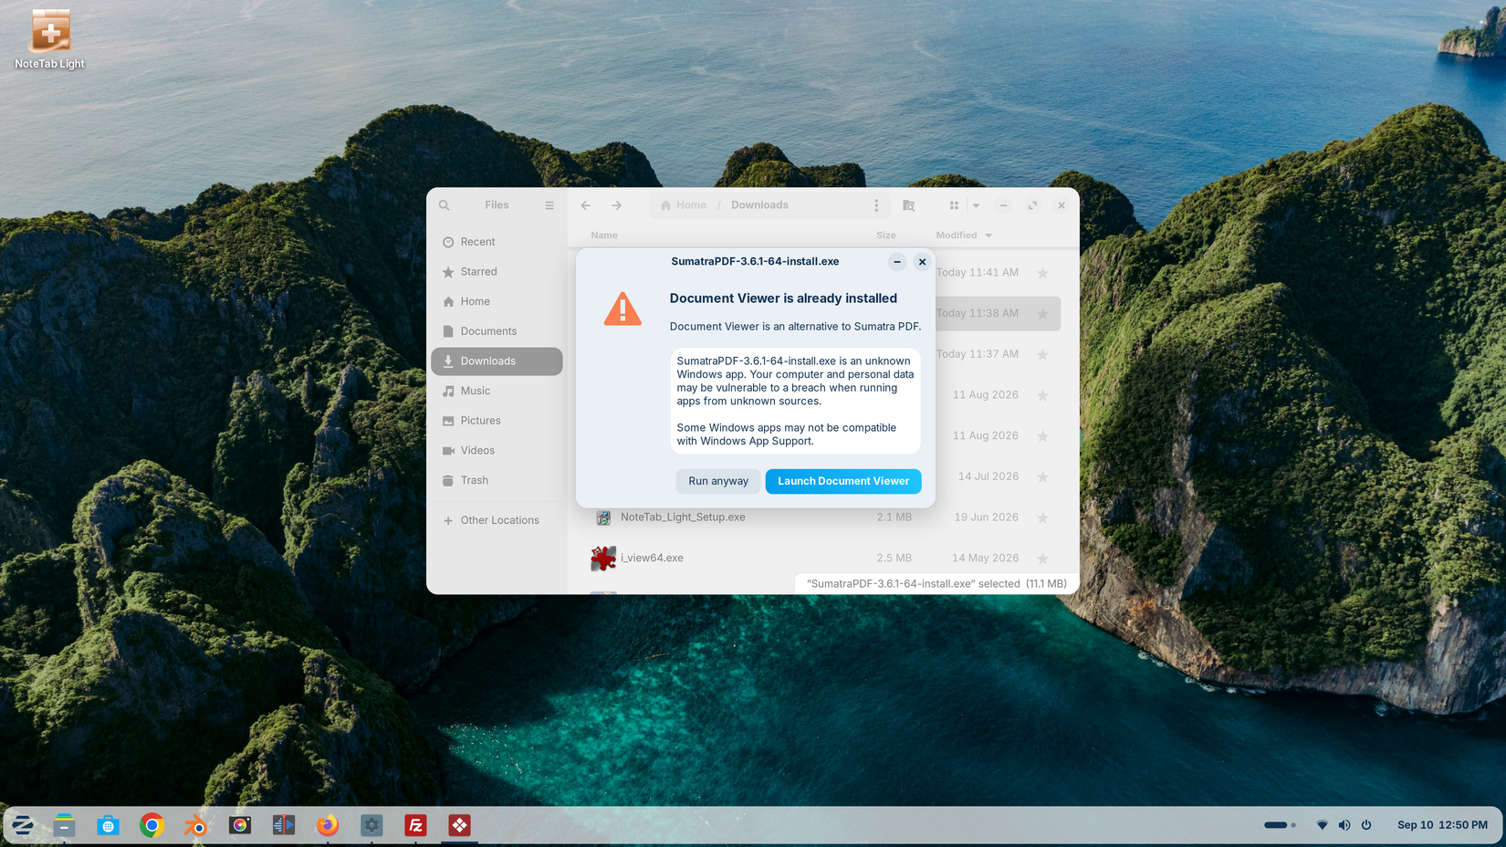This screenshot has width=1506, height=847.
Task: Open the Files app in taskbar
Action: 64,826
